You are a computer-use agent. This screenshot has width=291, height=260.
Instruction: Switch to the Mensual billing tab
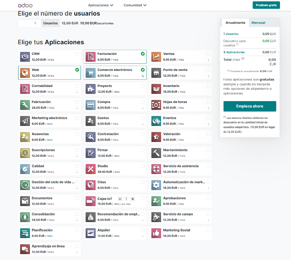258,23
